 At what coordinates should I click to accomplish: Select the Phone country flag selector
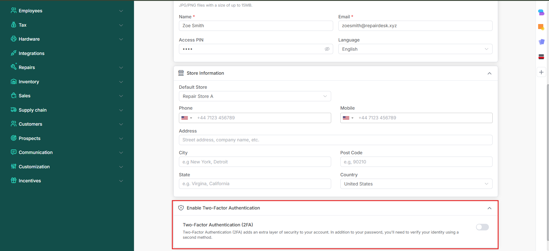(x=187, y=118)
